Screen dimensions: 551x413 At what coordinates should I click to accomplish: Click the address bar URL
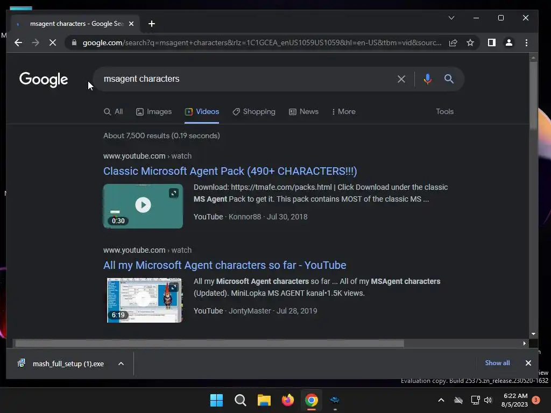262,43
